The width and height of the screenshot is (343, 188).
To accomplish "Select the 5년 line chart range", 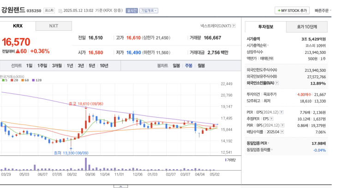I will coord(92,66).
